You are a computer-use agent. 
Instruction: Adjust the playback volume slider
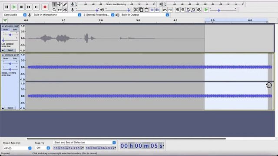(x=118, y=10)
